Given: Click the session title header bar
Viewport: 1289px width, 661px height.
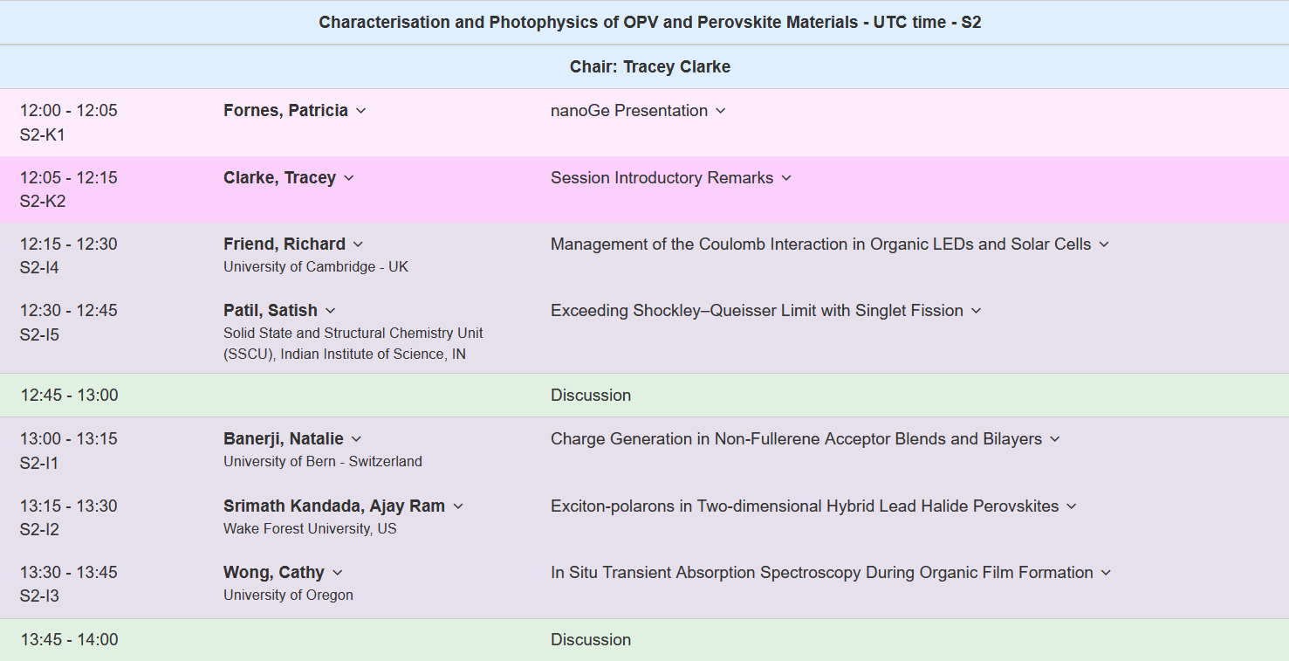Looking at the screenshot, I should (644, 23).
